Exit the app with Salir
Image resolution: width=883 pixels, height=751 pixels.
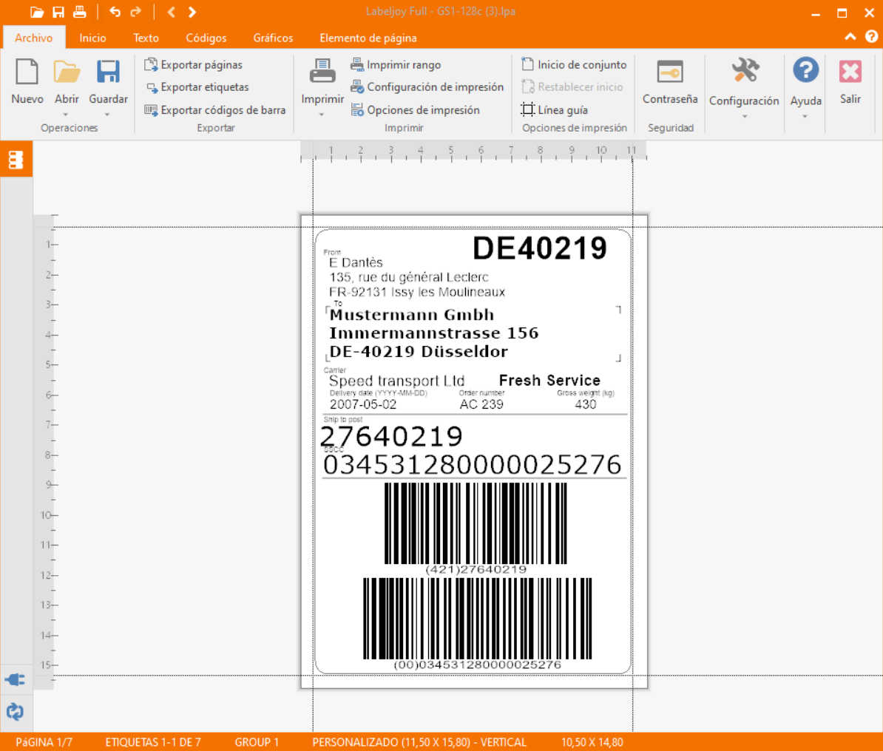click(850, 82)
